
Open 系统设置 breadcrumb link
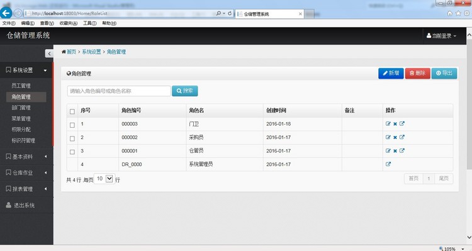click(x=91, y=52)
